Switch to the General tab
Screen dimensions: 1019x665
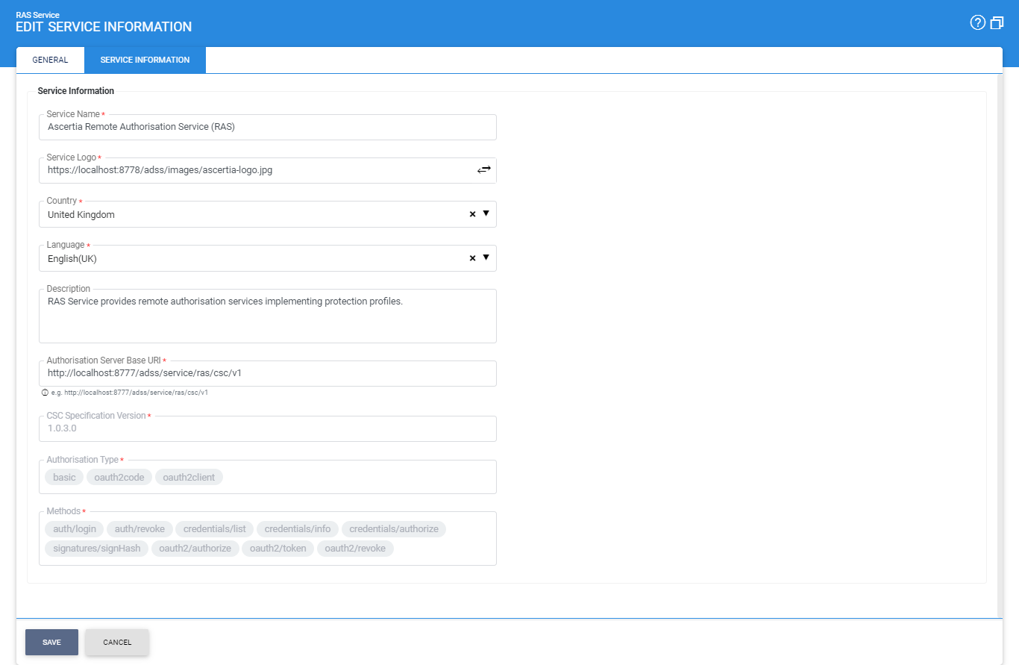50,60
